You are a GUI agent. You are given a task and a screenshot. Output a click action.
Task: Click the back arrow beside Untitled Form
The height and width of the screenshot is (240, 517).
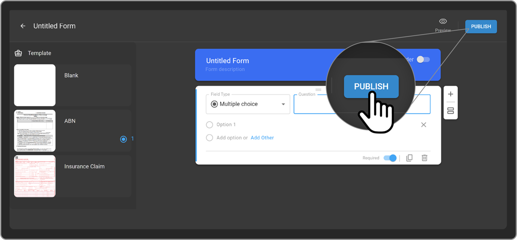click(x=23, y=26)
